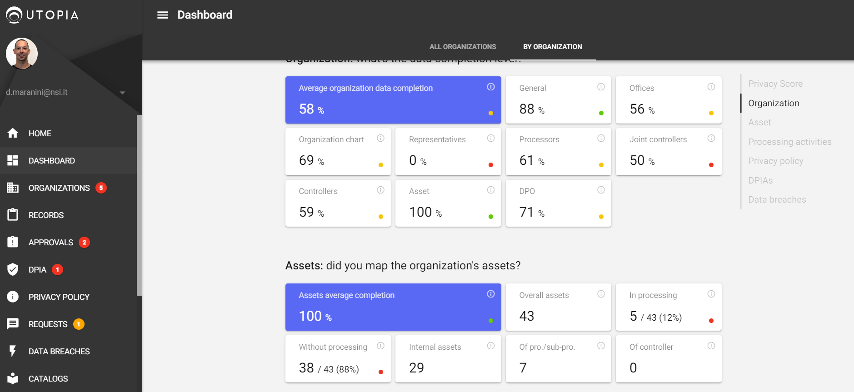The width and height of the screenshot is (854, 392).
Task: Click the DPIA badge showing 1
Action: click(57, 269)
